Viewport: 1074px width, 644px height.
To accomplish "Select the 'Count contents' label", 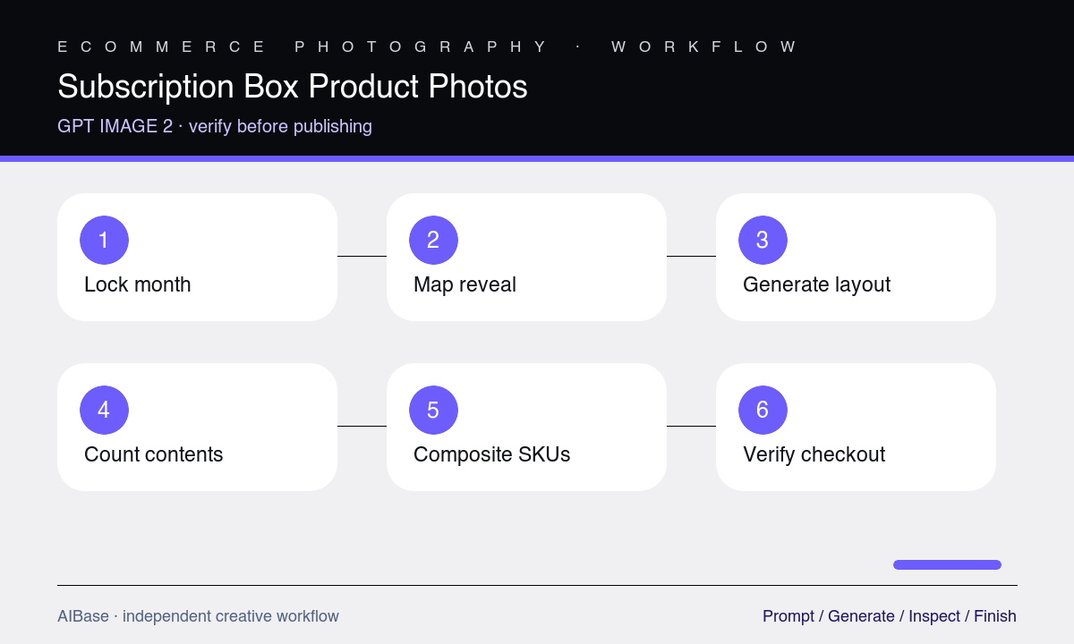I will 154,454.
